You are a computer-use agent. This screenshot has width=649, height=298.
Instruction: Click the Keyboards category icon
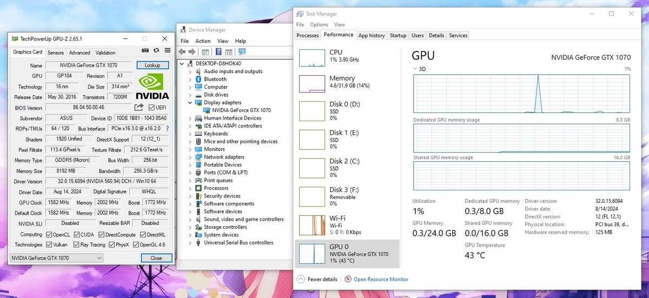198,134
